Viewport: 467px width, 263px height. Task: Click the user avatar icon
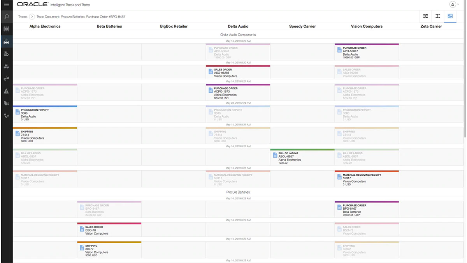[452, 5]
